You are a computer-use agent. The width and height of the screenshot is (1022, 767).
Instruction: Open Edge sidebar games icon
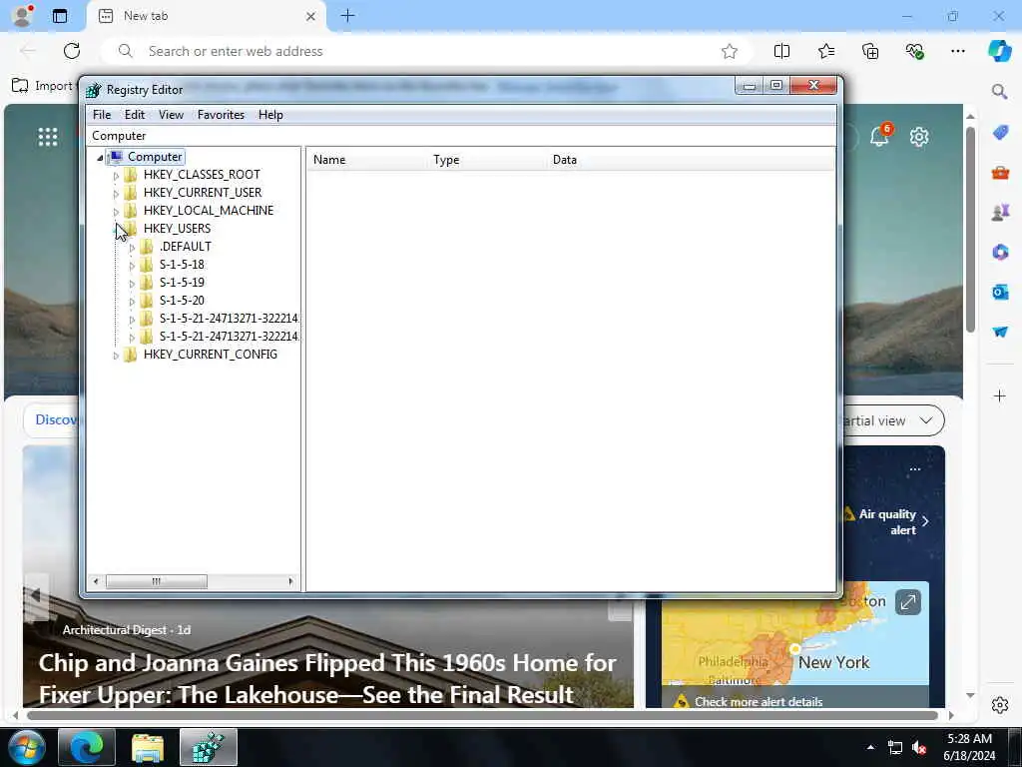[1000, 212]
